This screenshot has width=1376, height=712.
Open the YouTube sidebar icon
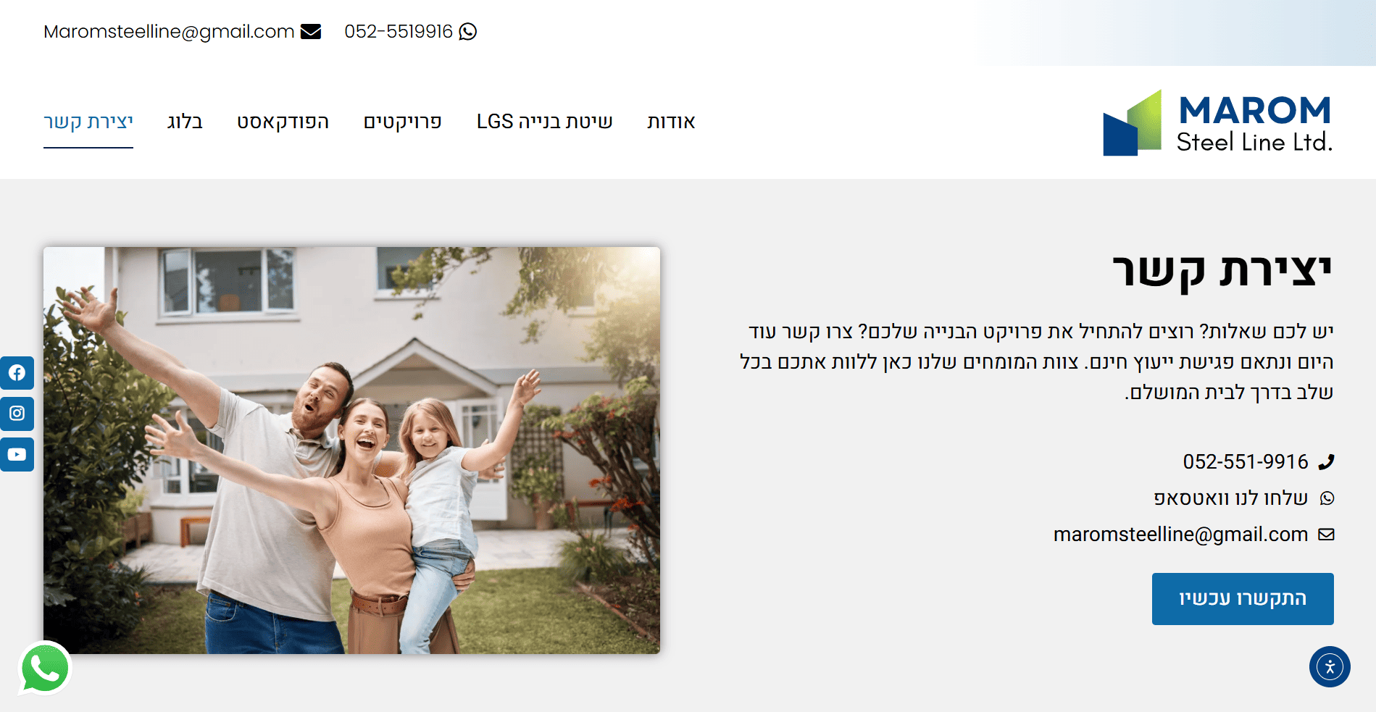[x=17, y=454]
